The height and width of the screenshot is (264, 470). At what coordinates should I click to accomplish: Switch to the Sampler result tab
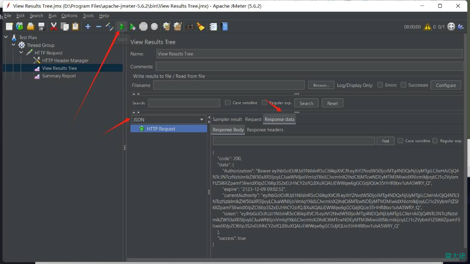point(227,119)
